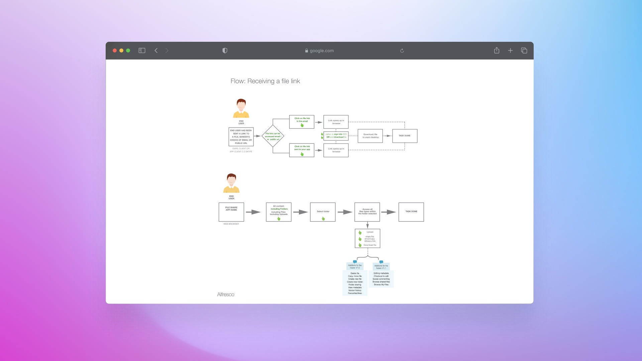Viewport: 642px width, 361px height.
Task: Click the File link diamond decision shape
Action: (273, 136)
